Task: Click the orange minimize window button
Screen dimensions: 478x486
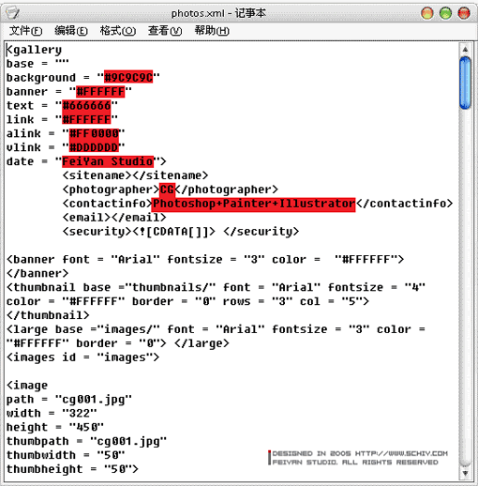Action: click(427, 13)
